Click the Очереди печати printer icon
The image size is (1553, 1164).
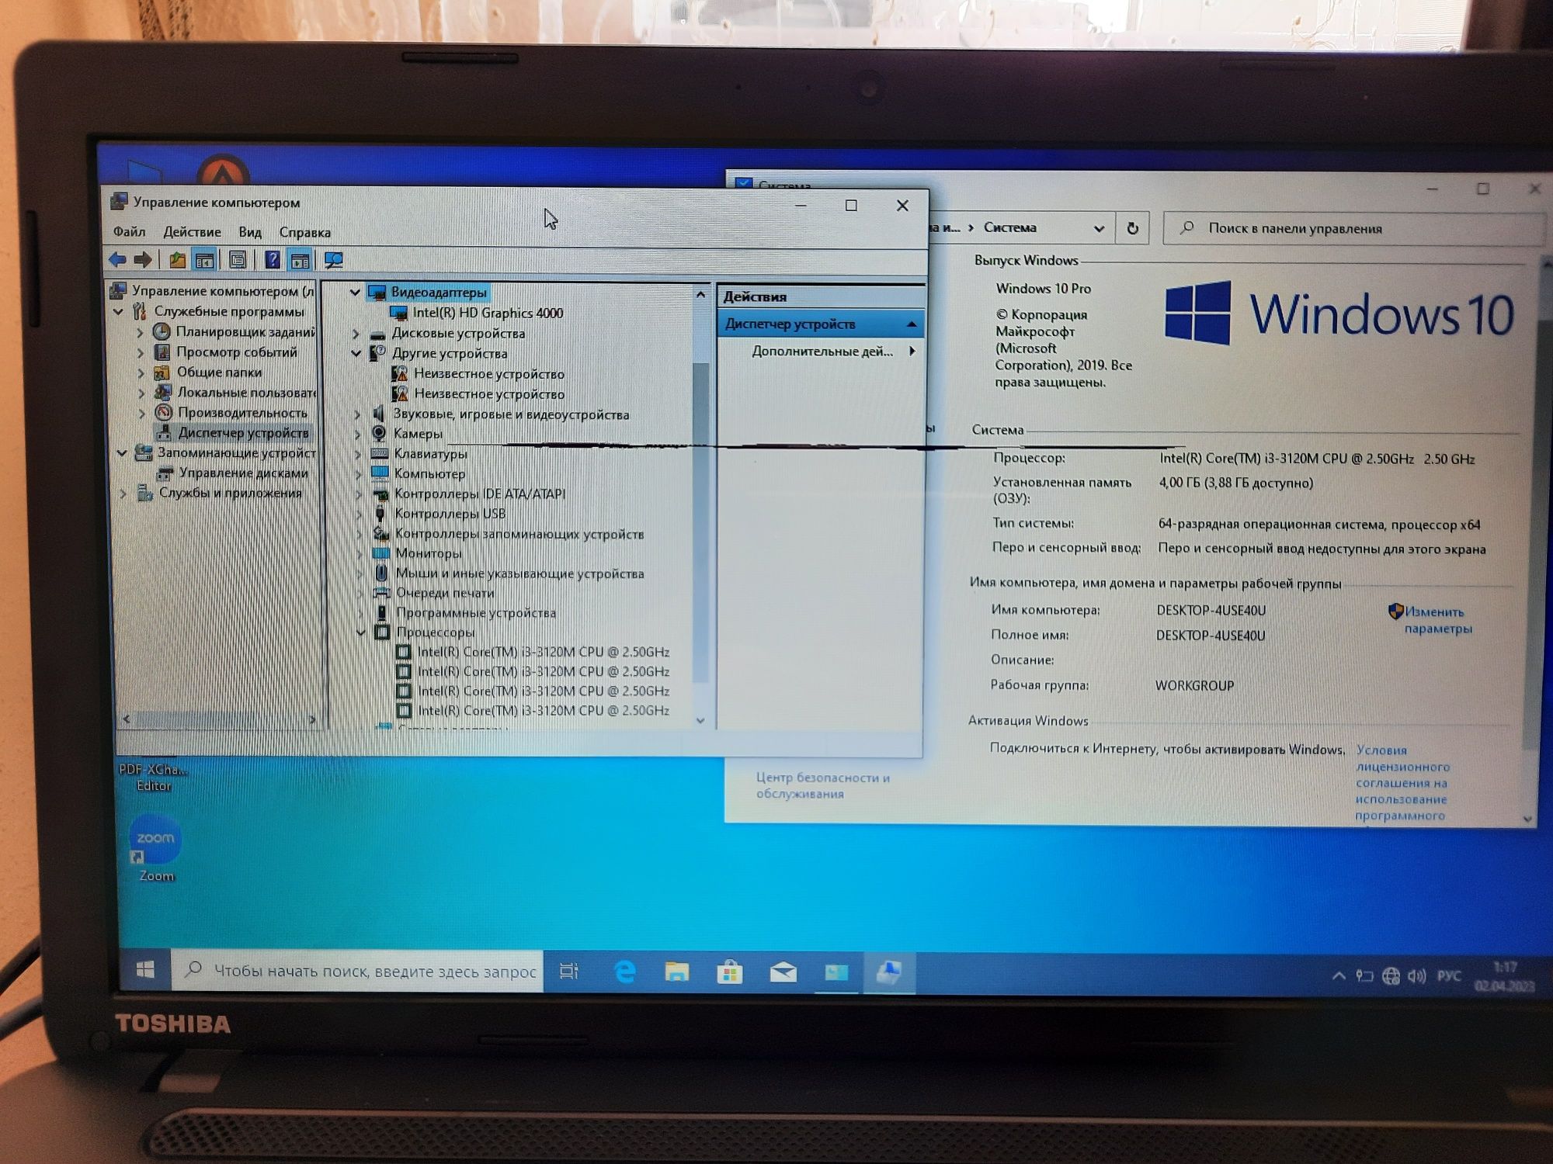pos(381,593)
